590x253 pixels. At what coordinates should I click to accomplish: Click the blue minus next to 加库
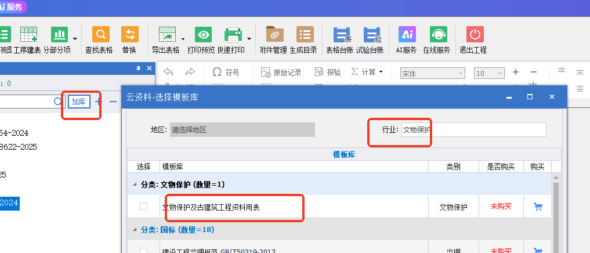pyautogui.click(x=113, y=102)
